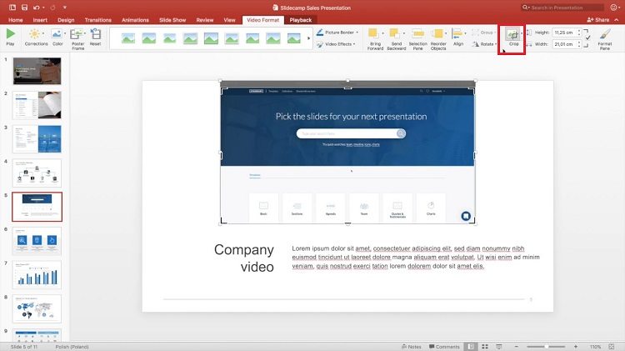625x351 pixels.
Task: Adjust the zoom slider in status bar
Action: (x=546, y=347)
